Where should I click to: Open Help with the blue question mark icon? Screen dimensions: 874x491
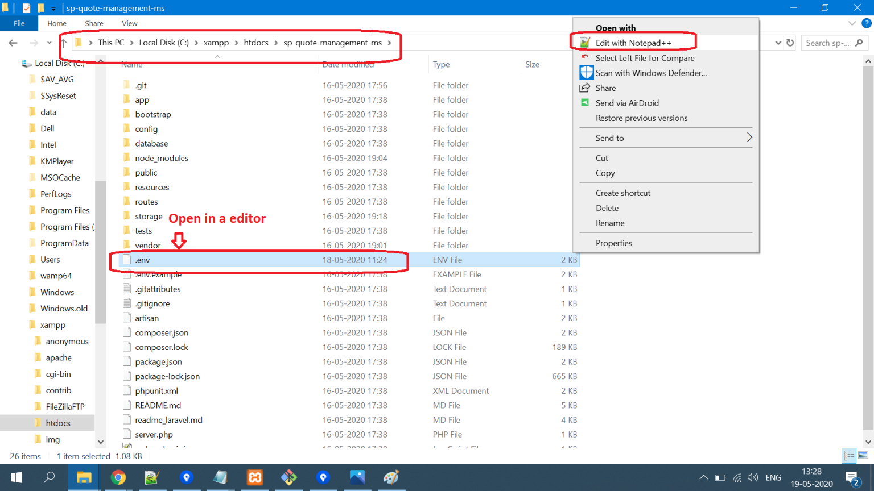click(x=867, y=23)
